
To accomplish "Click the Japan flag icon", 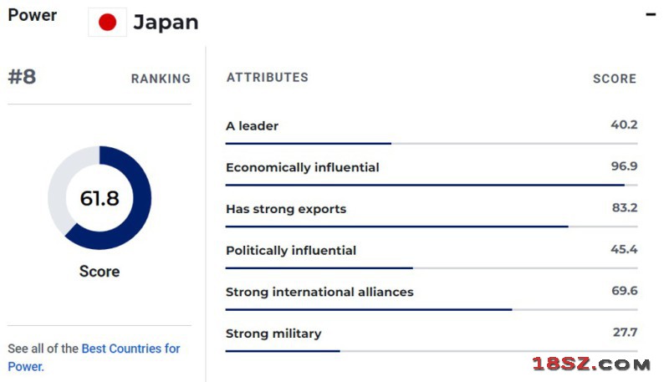I will pyautogui.click(x=108, y=23).
